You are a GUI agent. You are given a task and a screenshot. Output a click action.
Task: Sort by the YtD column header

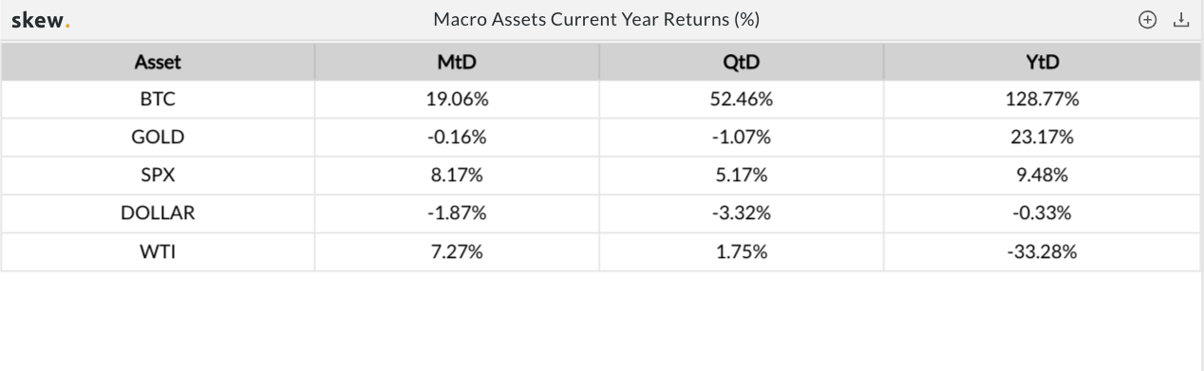[1042, 63]
